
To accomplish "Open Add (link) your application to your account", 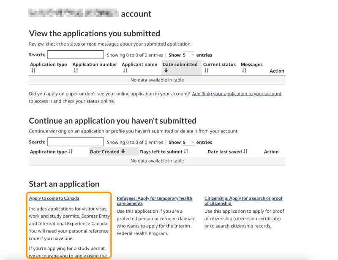I will 237,94.
